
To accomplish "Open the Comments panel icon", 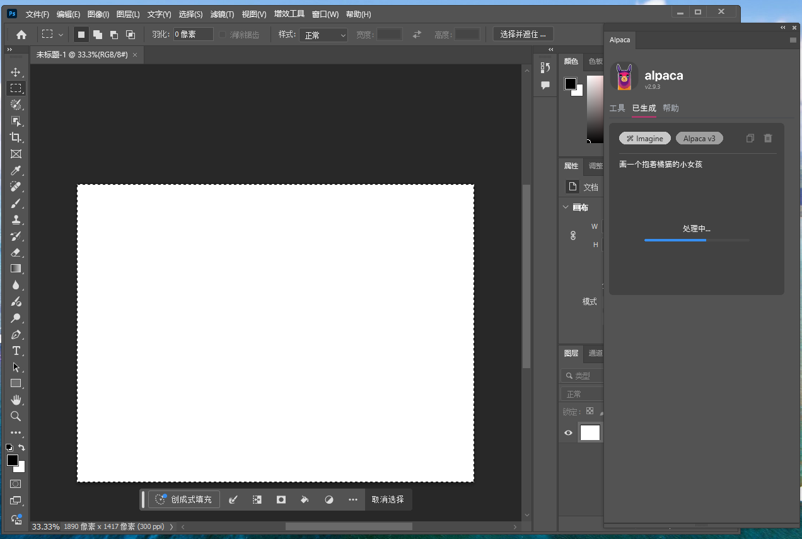I will (545, 85).
